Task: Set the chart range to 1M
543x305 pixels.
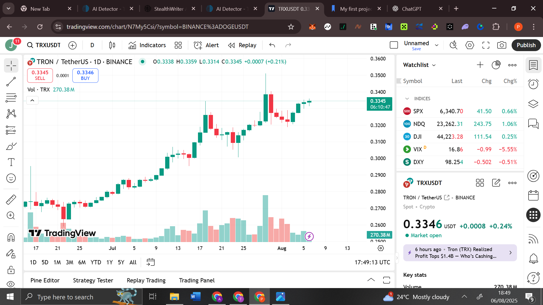Action: pyautogui.click(x=57, y=262)
